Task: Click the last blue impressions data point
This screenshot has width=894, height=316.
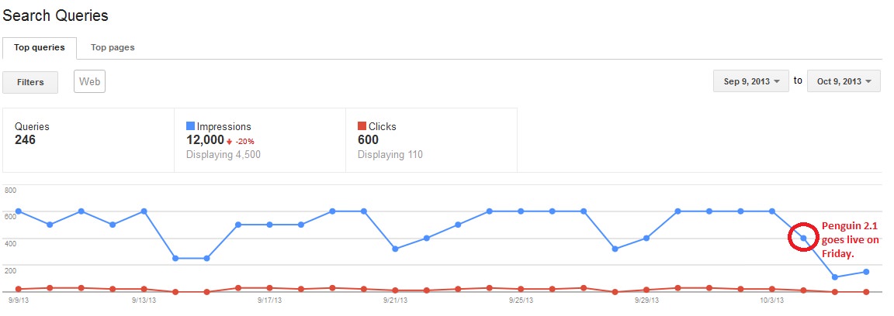Action: [866, 272]
